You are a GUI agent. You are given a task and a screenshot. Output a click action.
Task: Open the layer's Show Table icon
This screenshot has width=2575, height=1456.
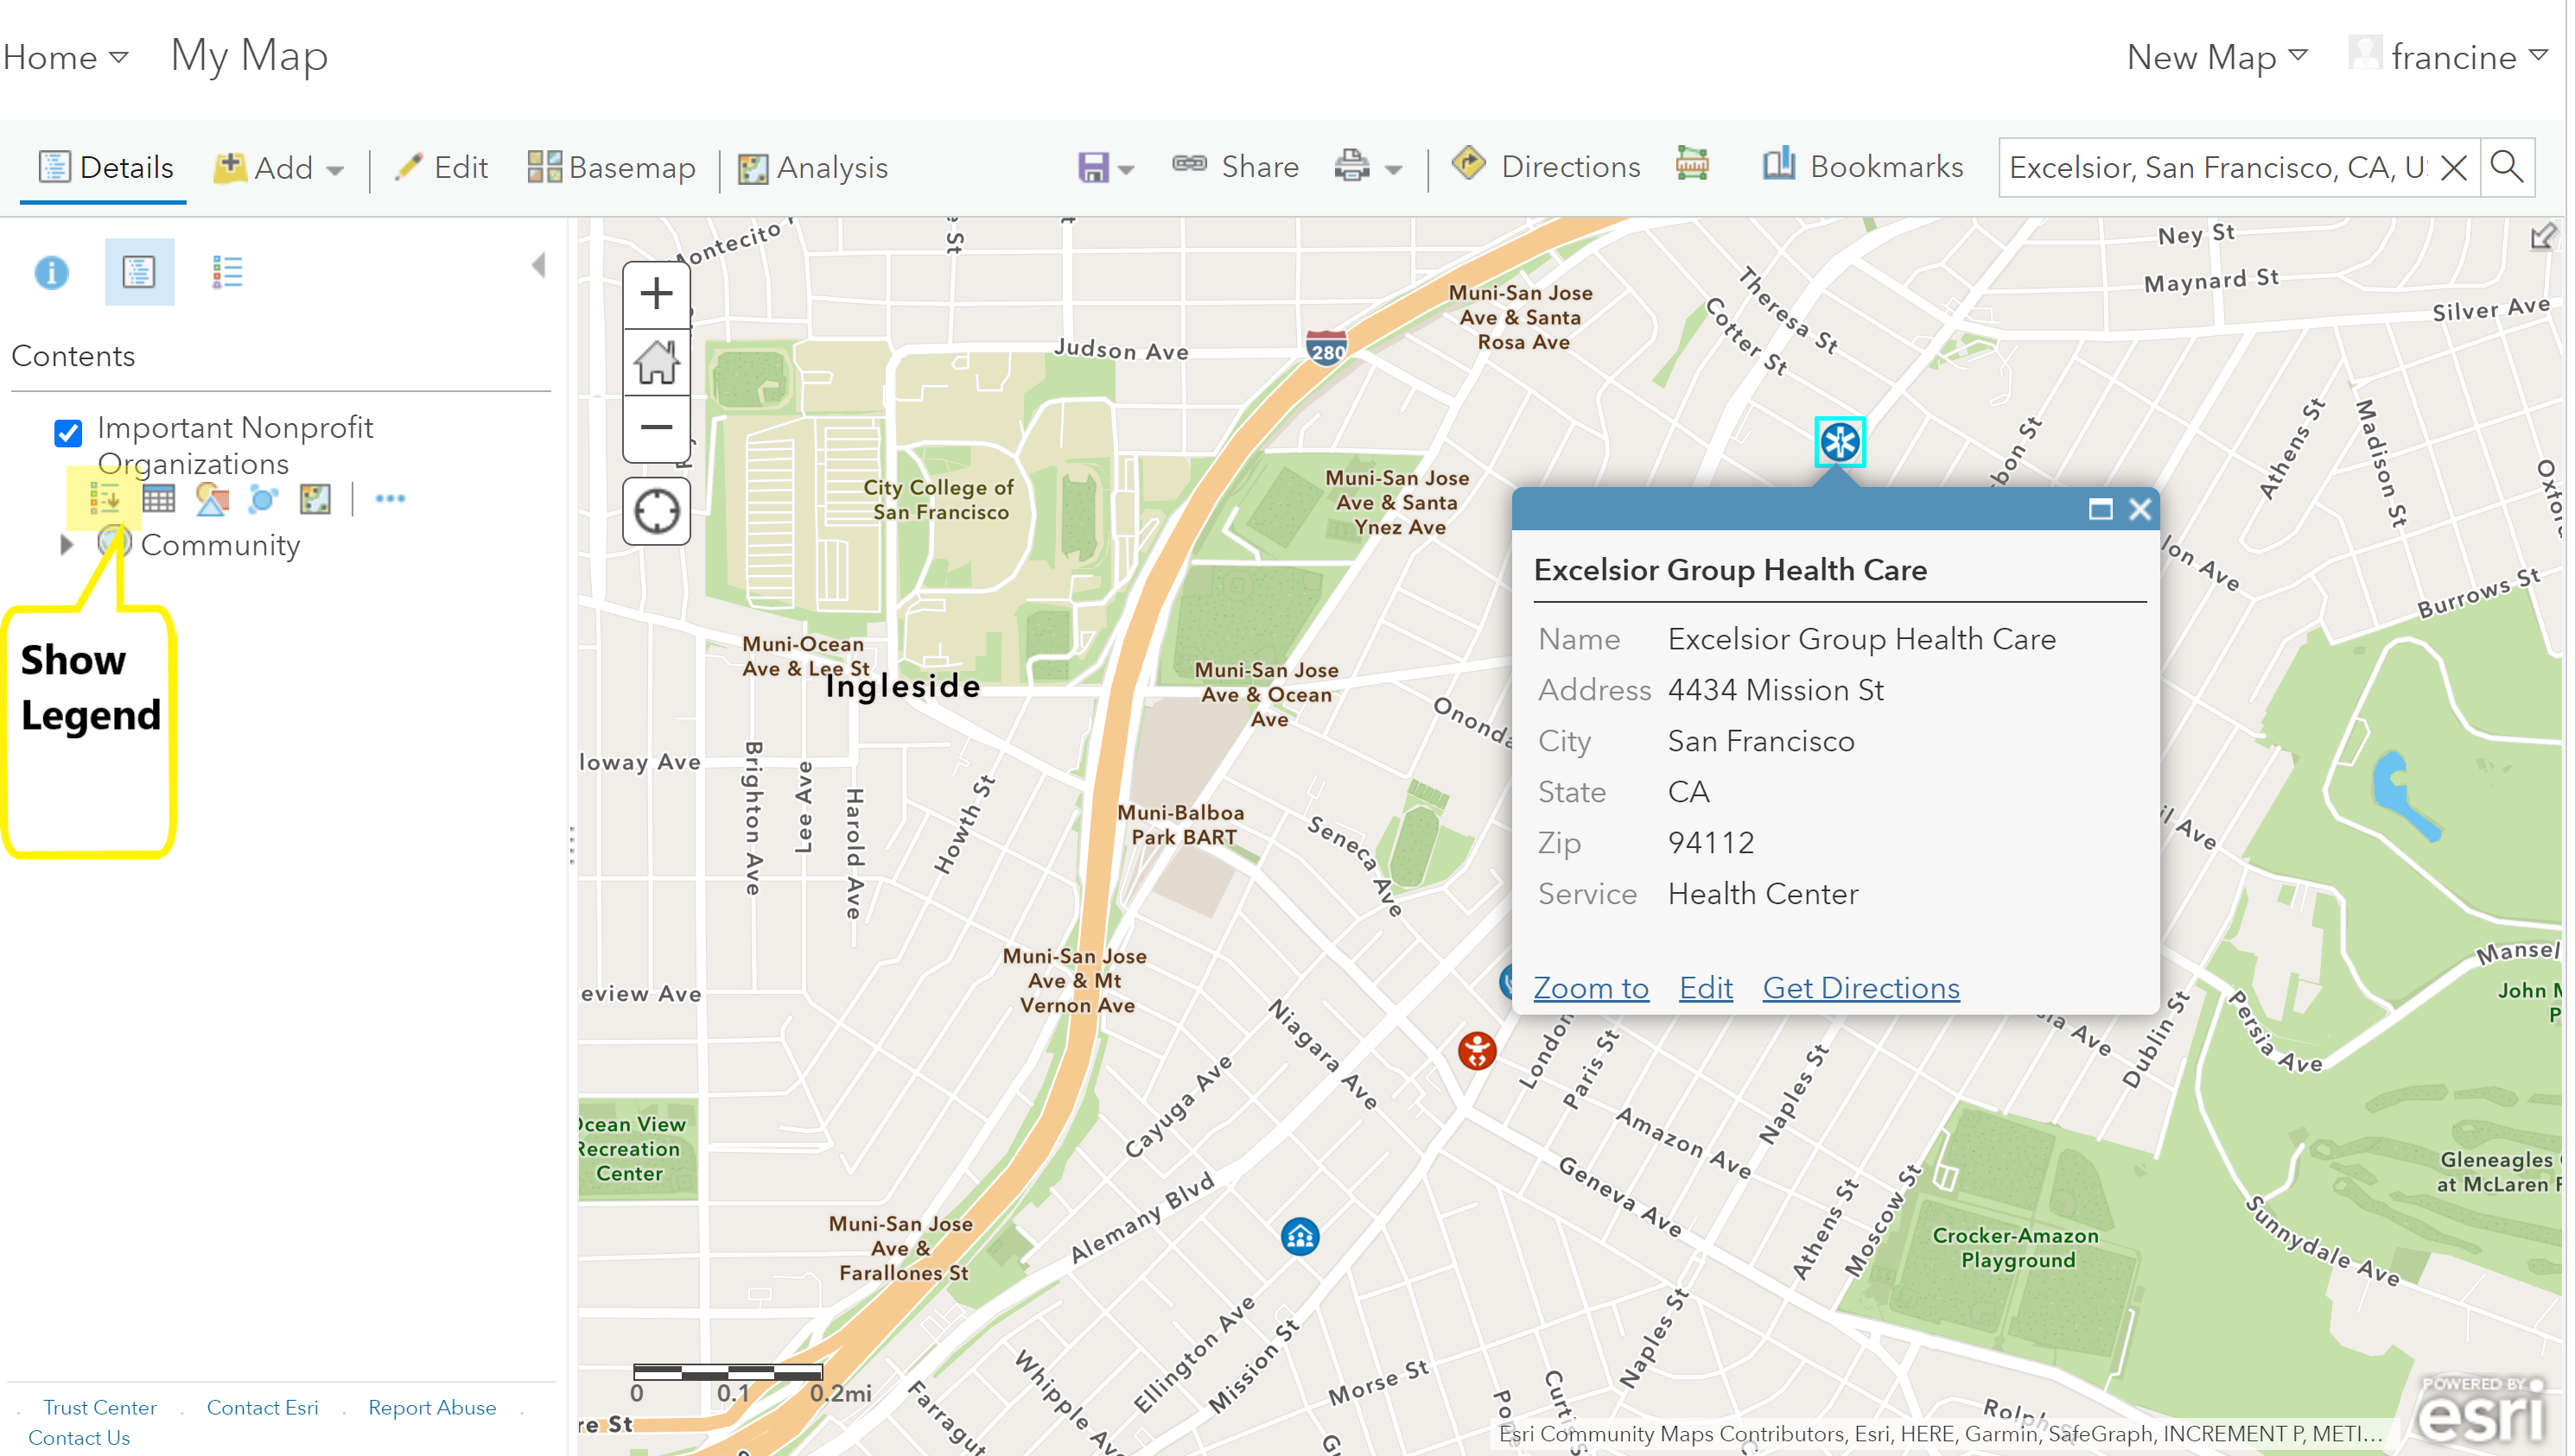(x=158, y=498)
